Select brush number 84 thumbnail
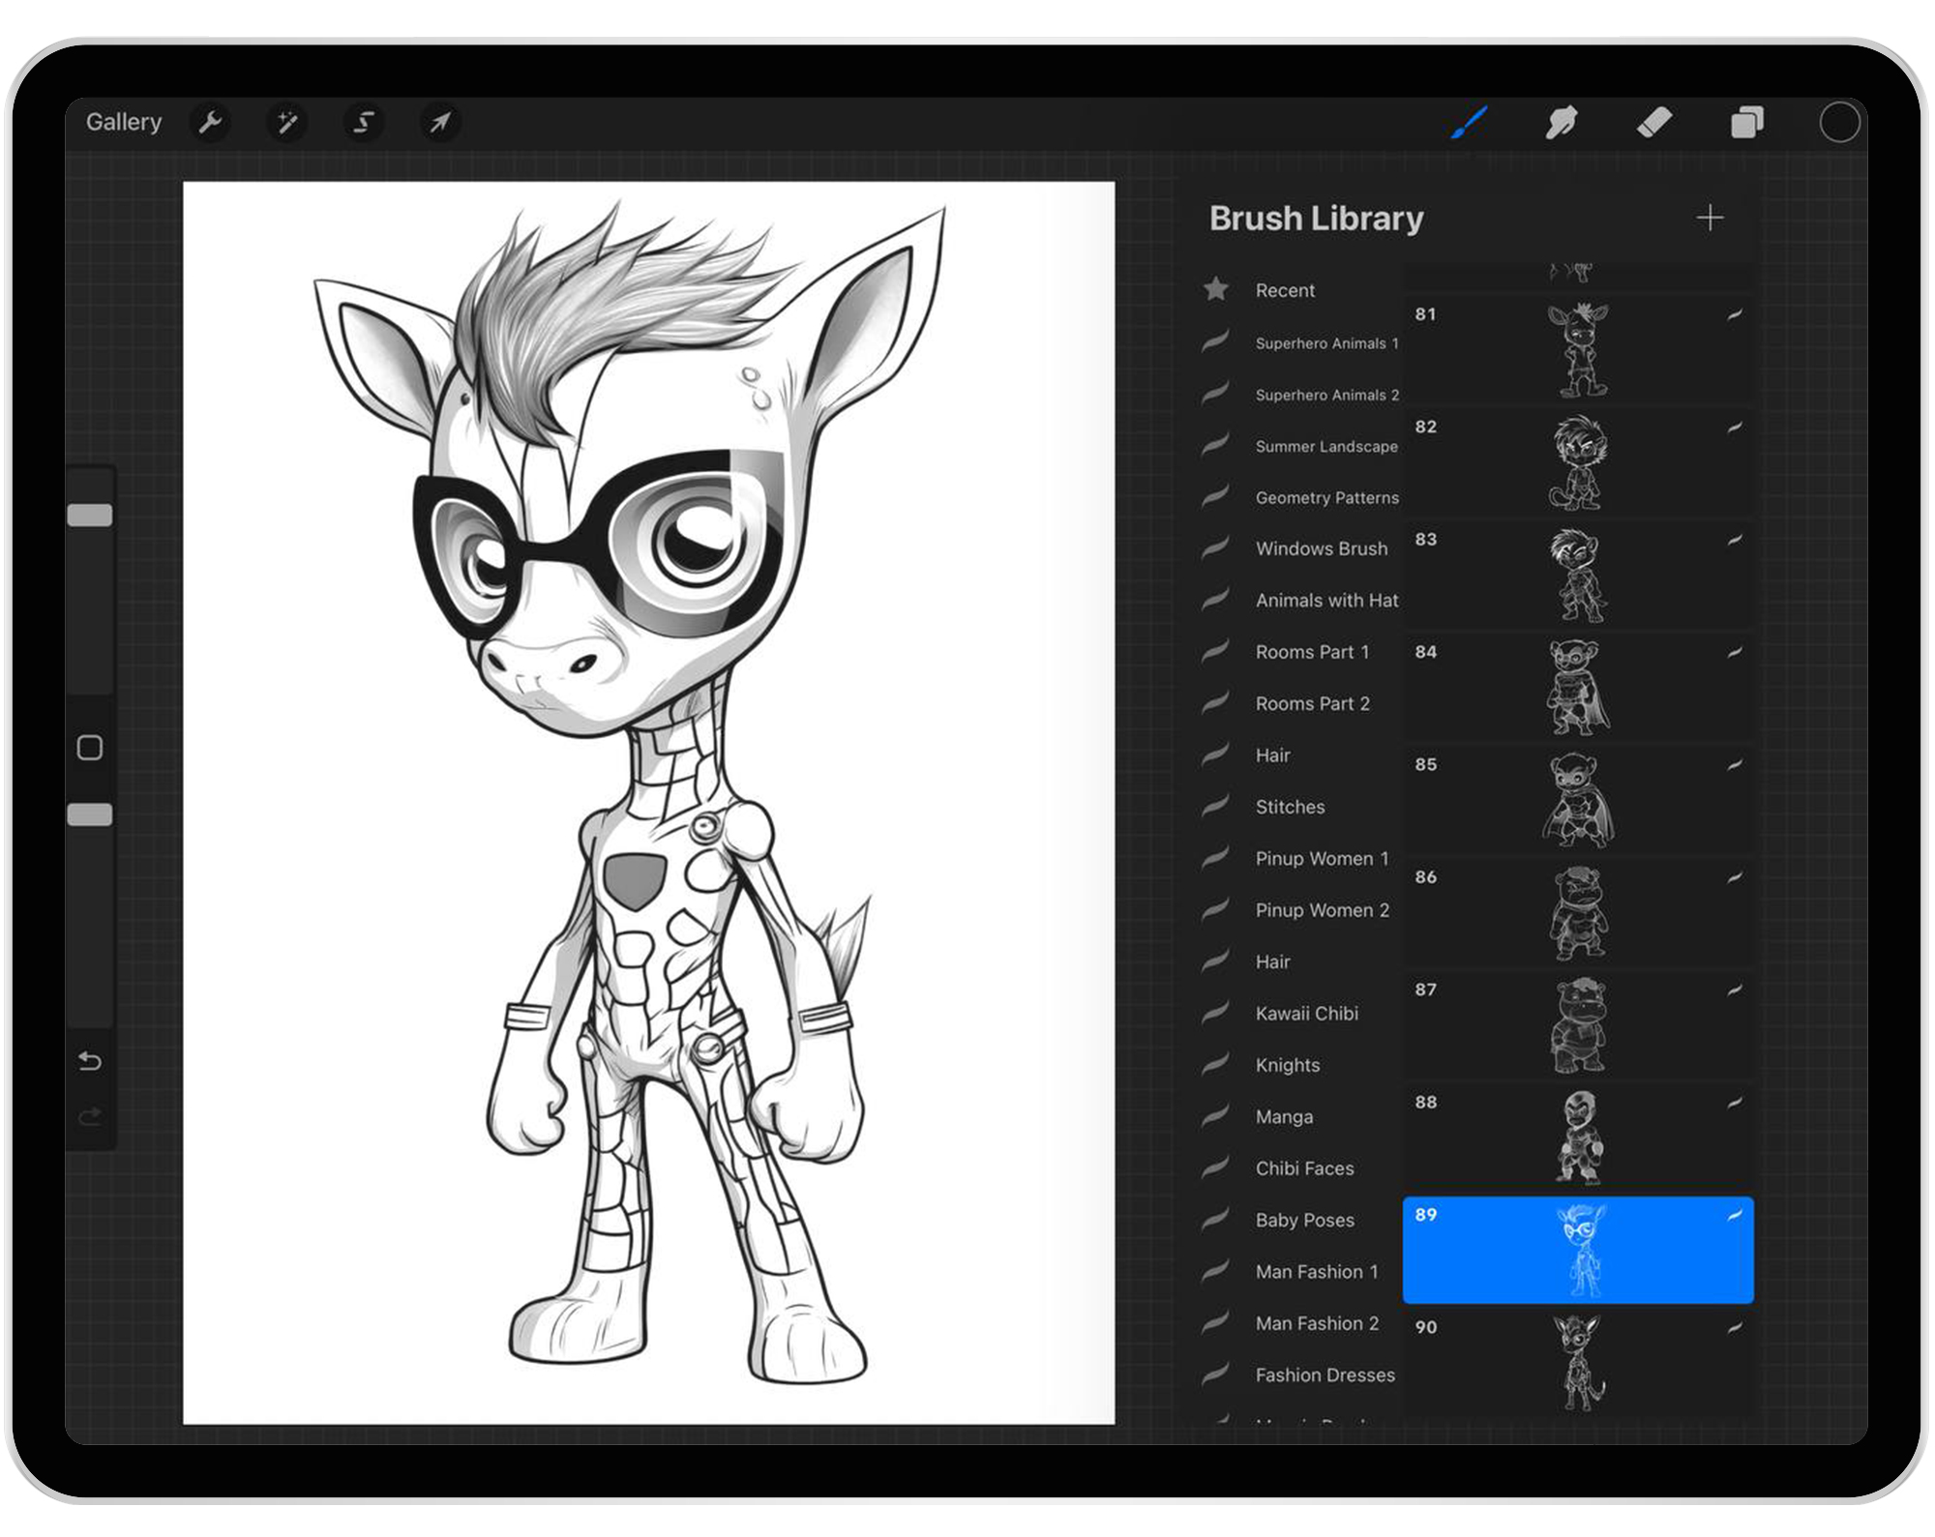 (1578, 688)
